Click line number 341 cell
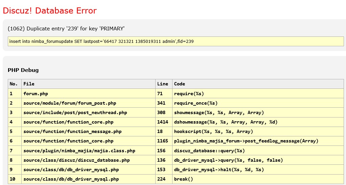Image resolution: width=346 pixels, height=185 pixels. [x=161, y=103]
